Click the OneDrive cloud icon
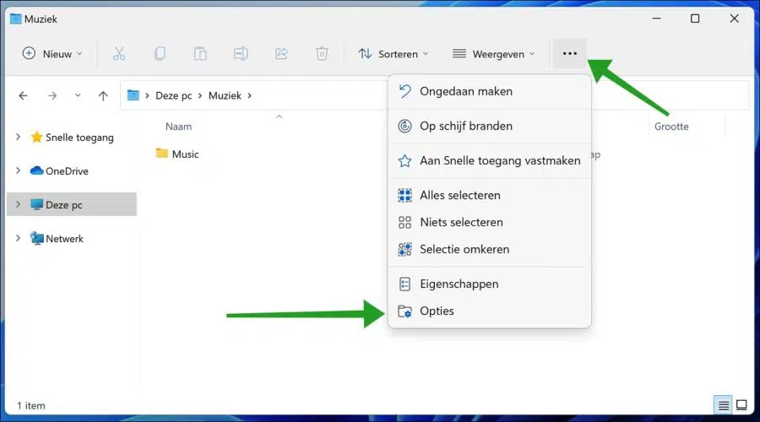The width and height of the screenshot is (760, 422). [x=36, y=170]
